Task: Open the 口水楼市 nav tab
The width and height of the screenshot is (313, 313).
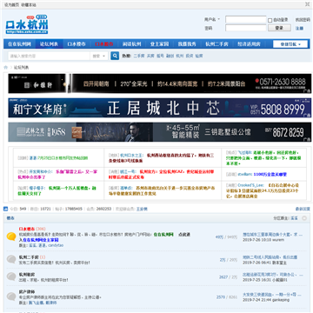Action: pyautogui.click(x=77, y=44)
